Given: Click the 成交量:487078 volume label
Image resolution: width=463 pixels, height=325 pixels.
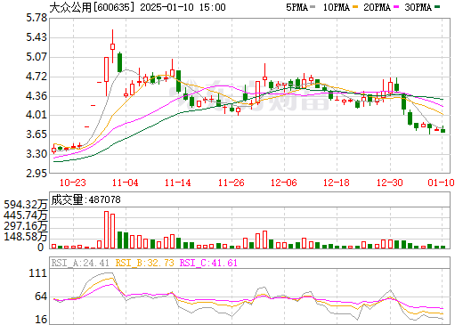Looking at the screenshot, I should (86, 199).
